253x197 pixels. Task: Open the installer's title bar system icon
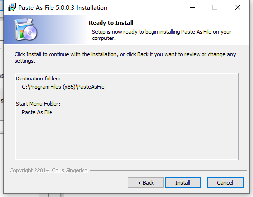tap(12, 8)
